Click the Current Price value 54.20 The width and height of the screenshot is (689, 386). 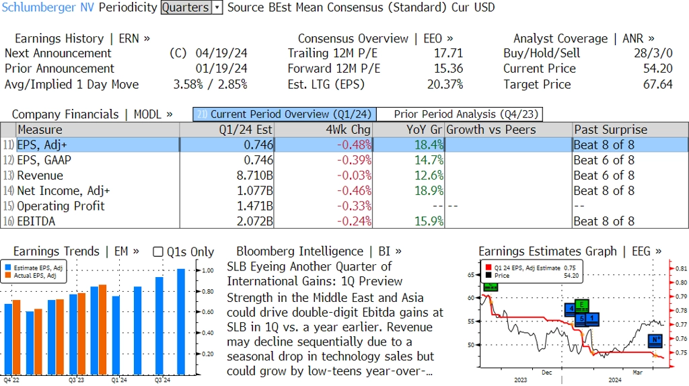(x=658, y=69)
